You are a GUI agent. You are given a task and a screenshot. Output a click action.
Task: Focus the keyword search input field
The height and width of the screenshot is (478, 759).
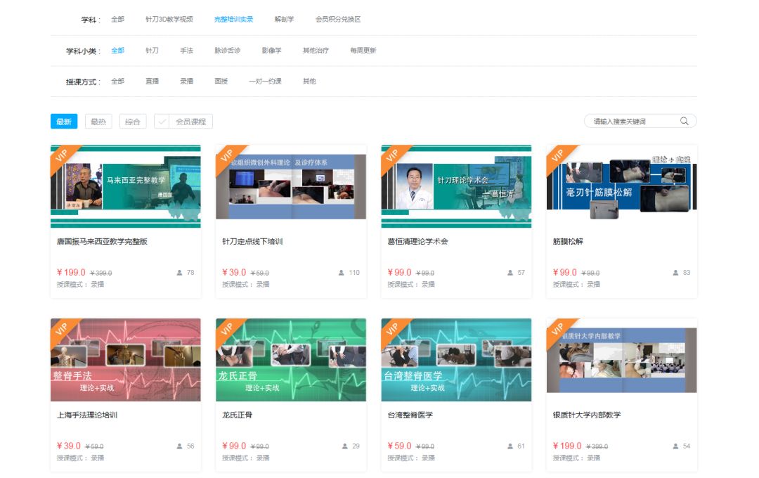click(x=633, y=121)
